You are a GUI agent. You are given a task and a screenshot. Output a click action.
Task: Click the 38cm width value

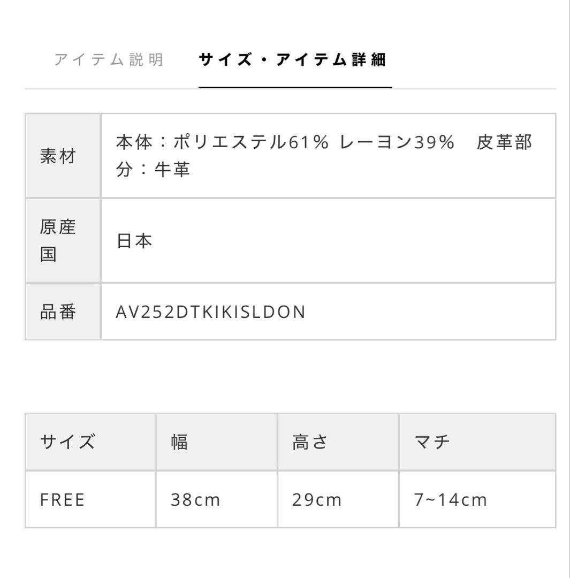click(195, 500)
